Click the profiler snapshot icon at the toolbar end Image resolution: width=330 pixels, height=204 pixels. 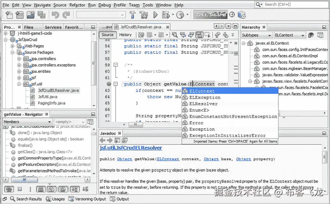pyautogui.click(x=242, y=15)
